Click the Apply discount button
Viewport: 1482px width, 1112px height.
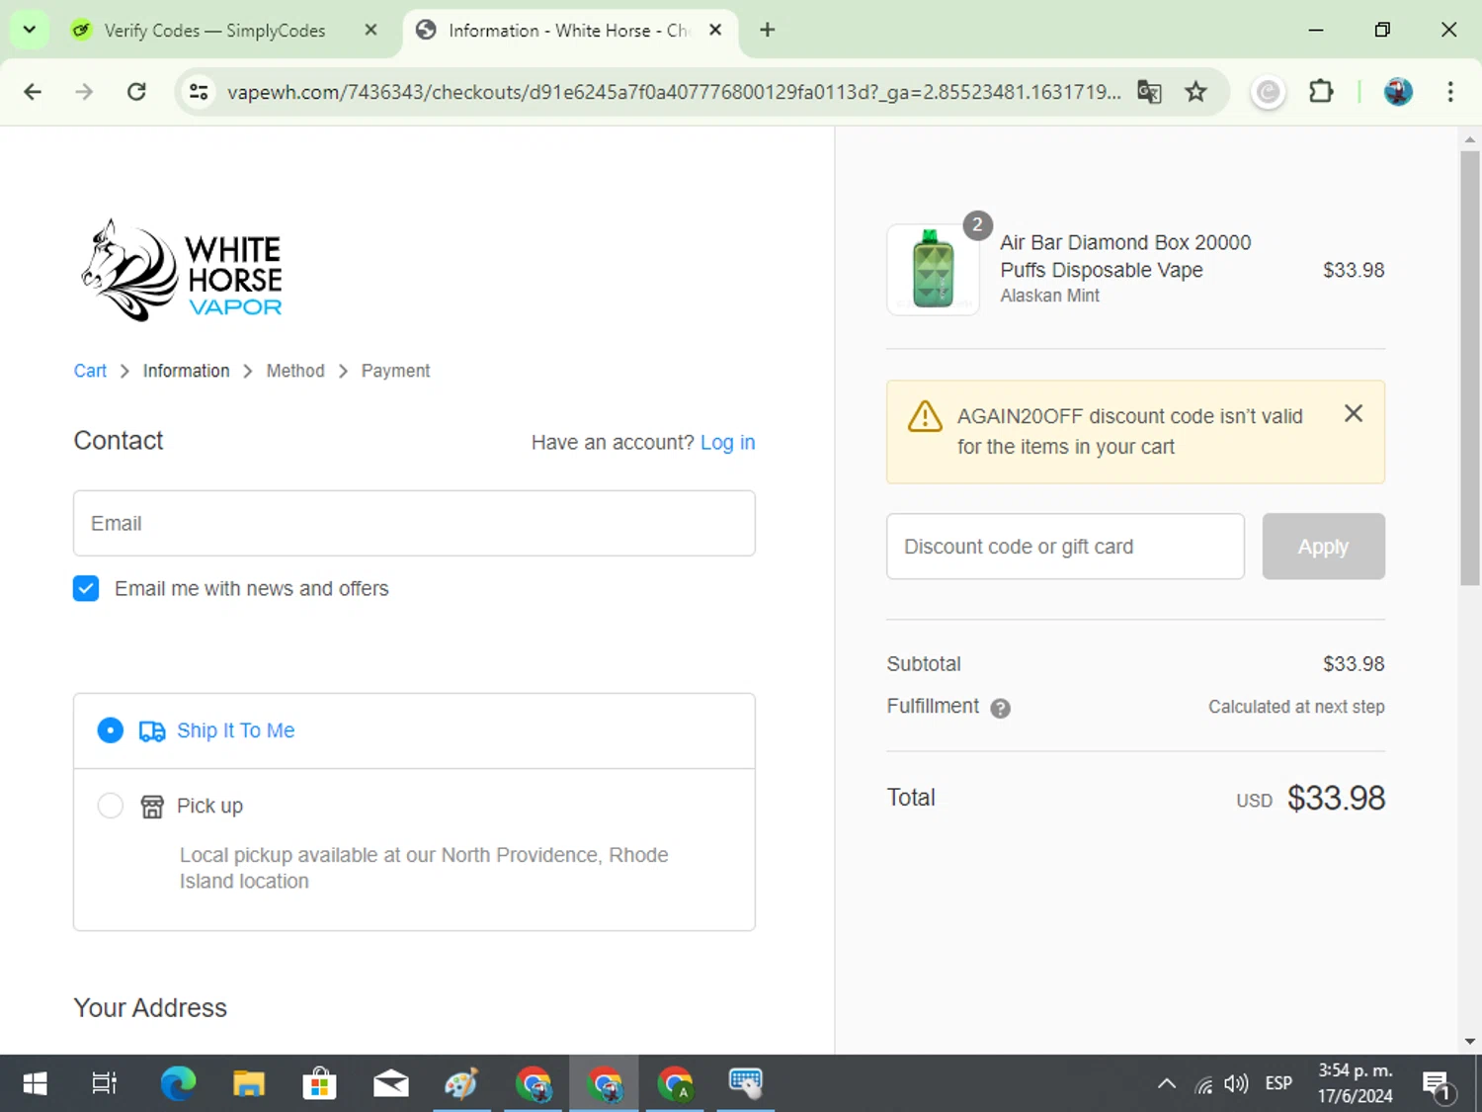click(x=1323, y=547)
